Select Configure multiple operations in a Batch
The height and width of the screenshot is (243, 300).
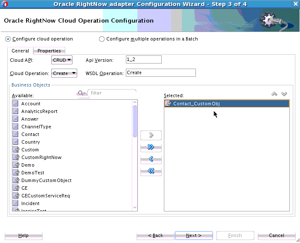102,39
